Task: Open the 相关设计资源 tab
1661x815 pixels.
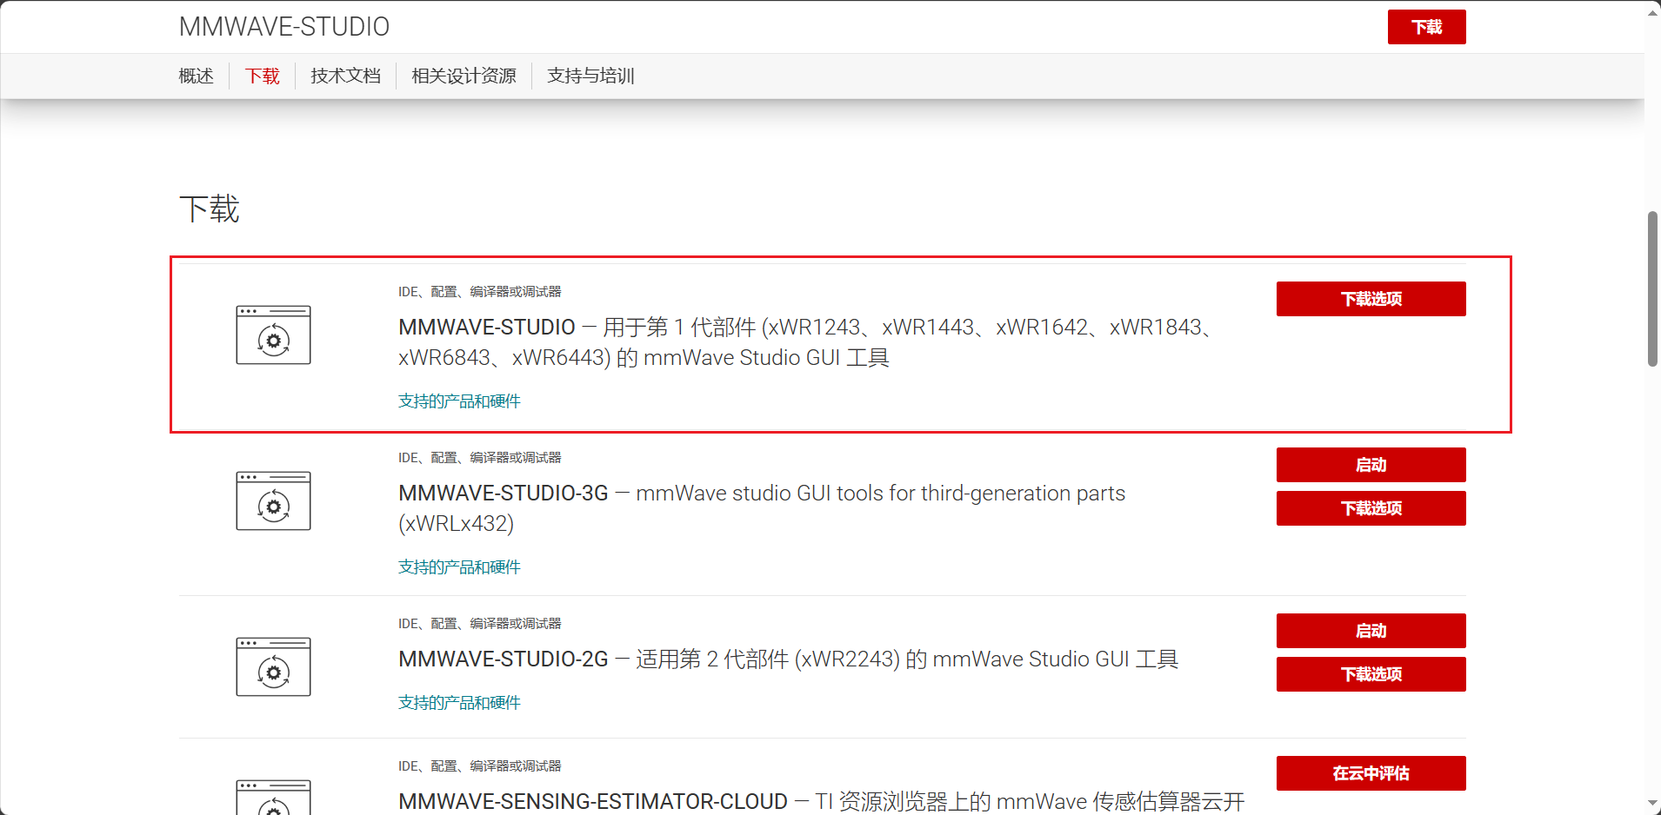Action: [x=464, y=76]
